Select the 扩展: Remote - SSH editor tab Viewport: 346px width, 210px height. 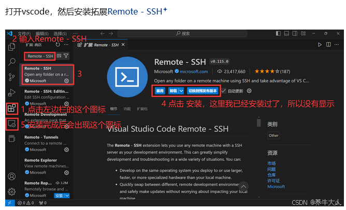(101, 45)
